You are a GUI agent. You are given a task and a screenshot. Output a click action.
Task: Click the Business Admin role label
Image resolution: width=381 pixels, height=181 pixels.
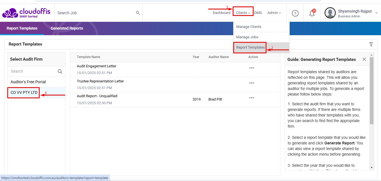[x=349, y=16]
